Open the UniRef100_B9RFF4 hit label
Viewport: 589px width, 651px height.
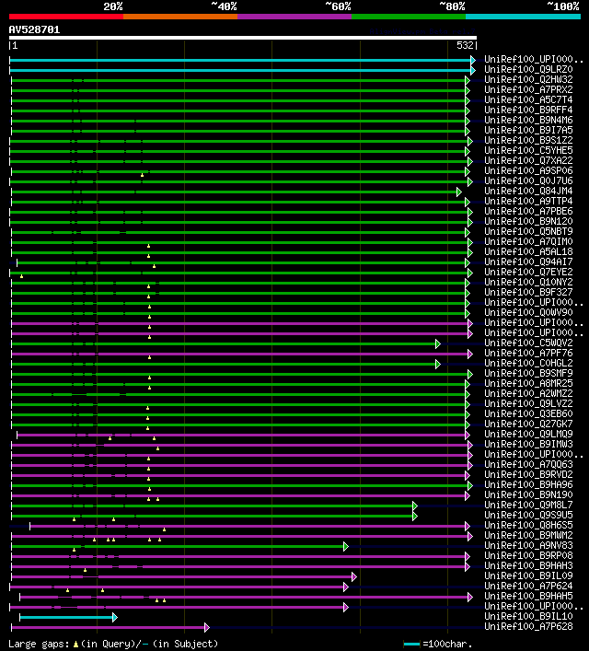click(x=528, y=110)
